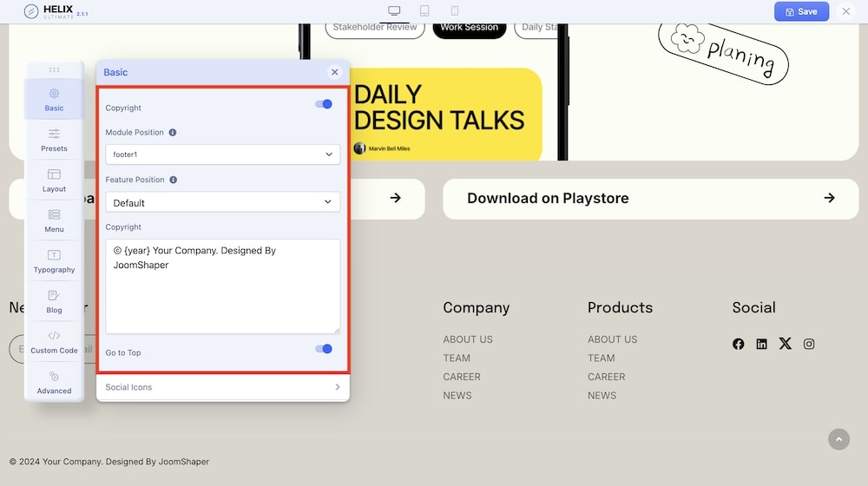
Task: Switch to mobile preview device icon
Action: tap(454, 11)
